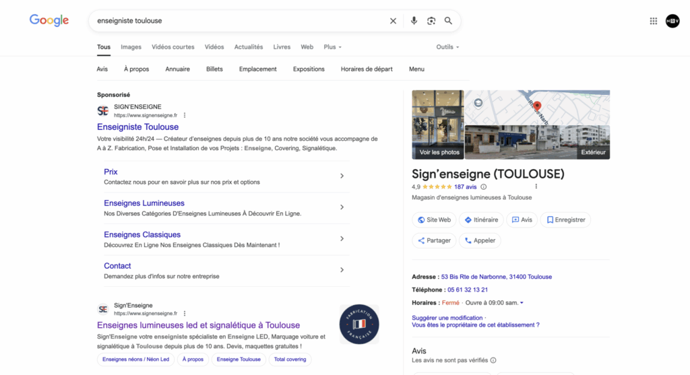
Task: Open ad options dots next to first SIGN'ENSEIGNE
Action: (x=185, y=115)
